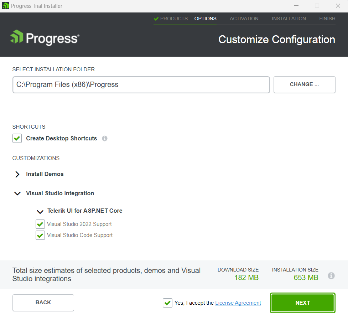Select the Options step tab
The width and height of the screenshot is (348, 315).
click(205, 19)
